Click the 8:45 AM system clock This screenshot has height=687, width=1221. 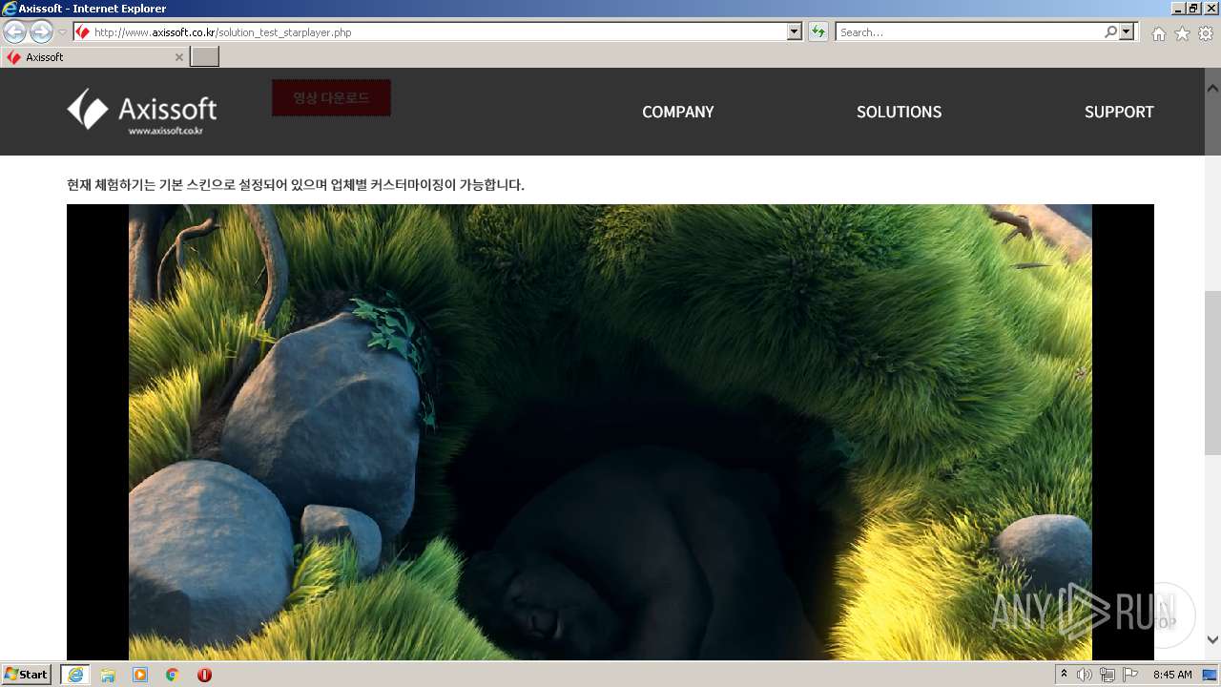[x=1172, y=675]
